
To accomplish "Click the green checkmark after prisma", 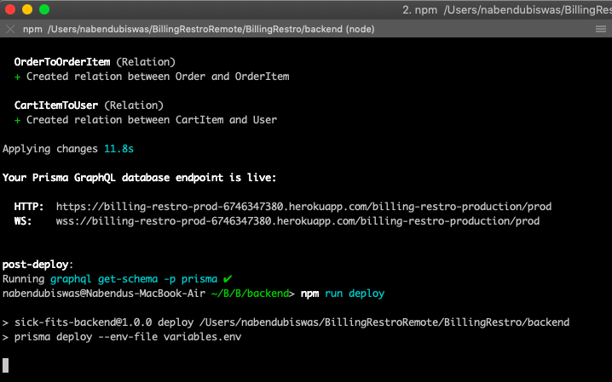I will 228,279.
